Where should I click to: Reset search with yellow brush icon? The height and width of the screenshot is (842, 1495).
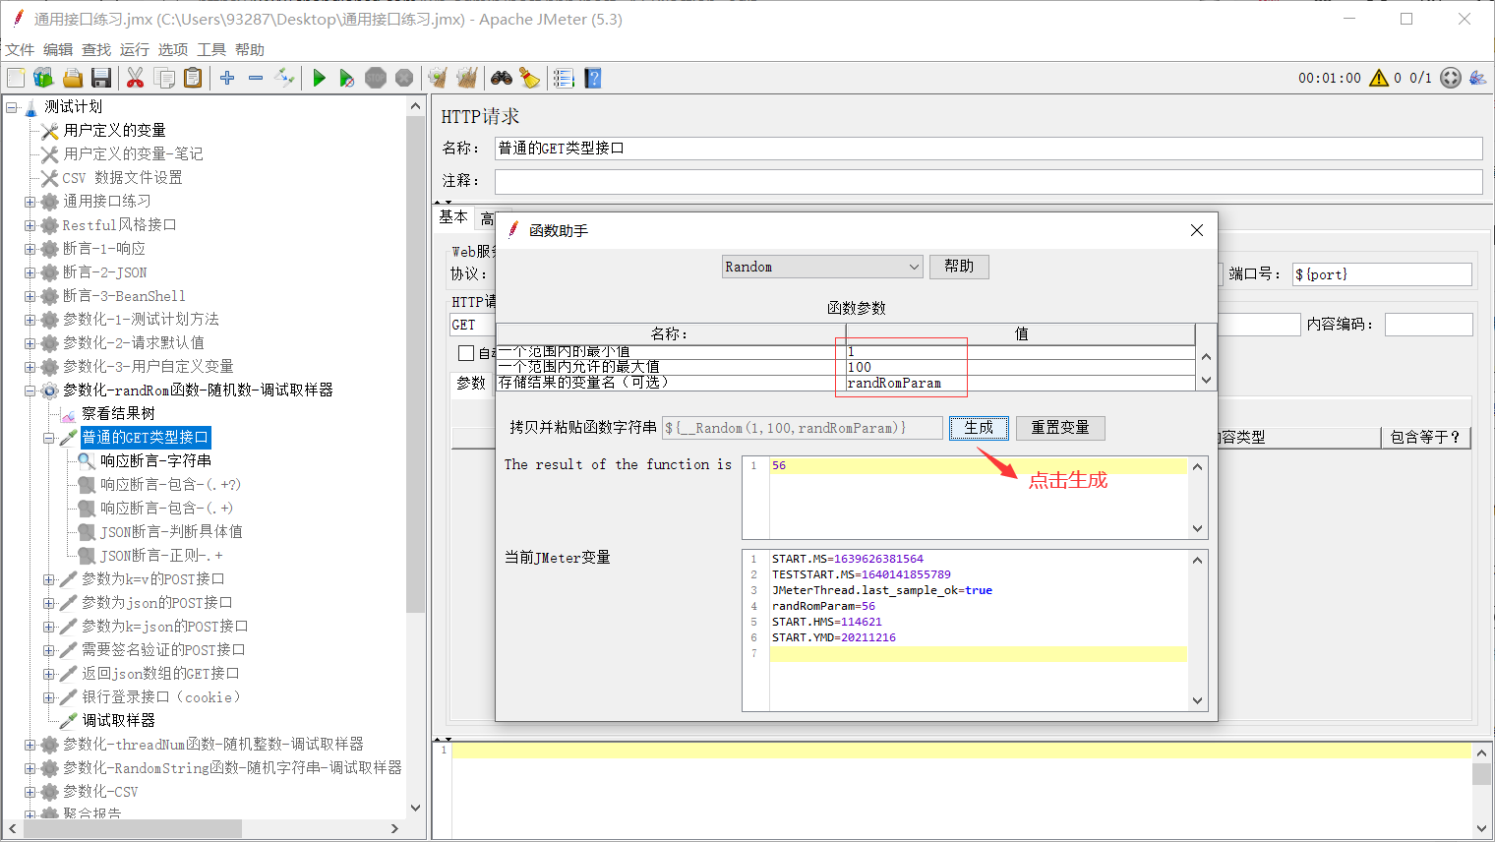tap(530, 78)
